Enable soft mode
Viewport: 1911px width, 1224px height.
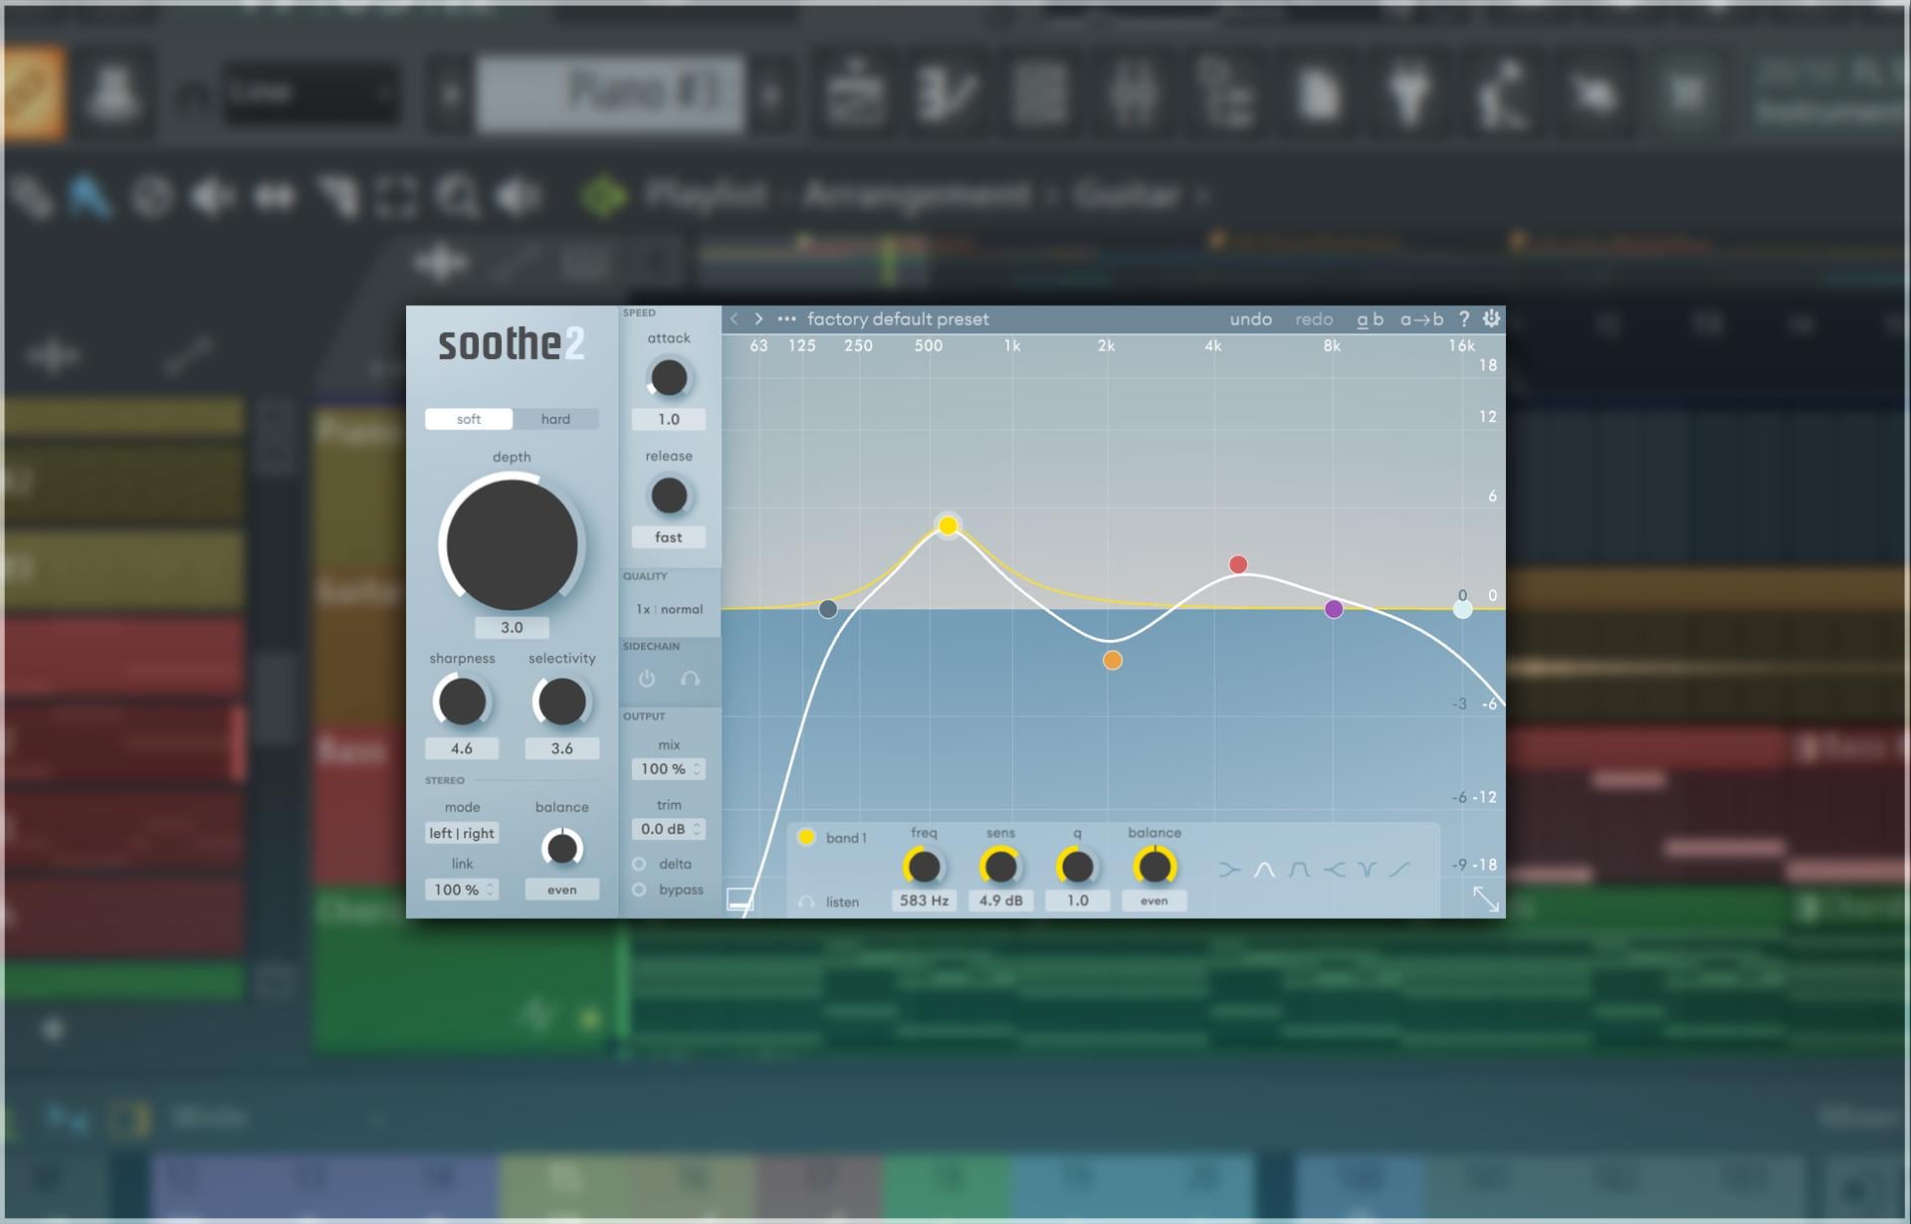coord(469,419)
